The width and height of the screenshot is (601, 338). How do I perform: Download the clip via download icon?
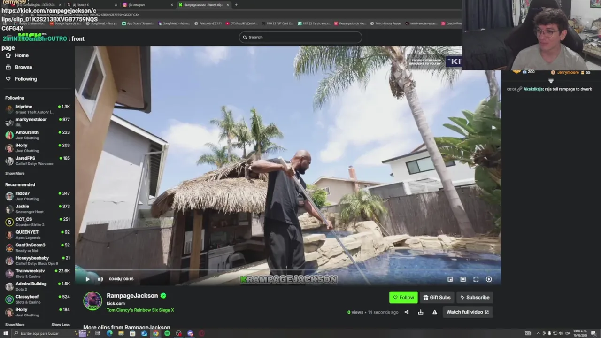click(x=421, y=312)
